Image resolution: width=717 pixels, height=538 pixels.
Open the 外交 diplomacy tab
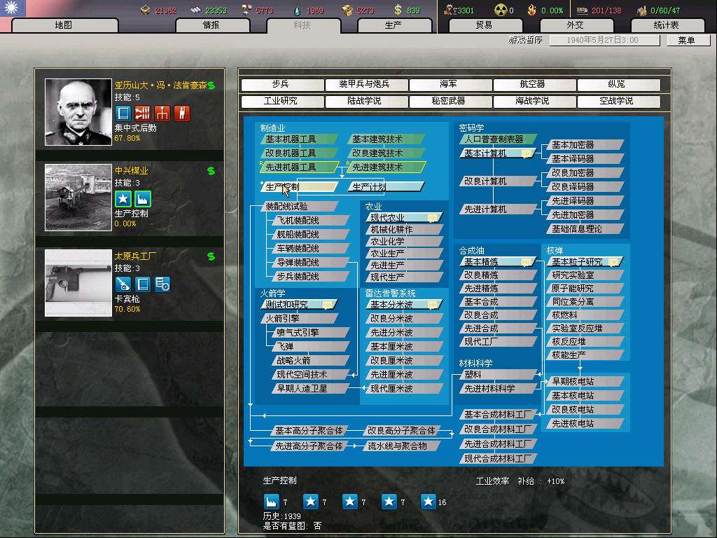click(576, 25)
